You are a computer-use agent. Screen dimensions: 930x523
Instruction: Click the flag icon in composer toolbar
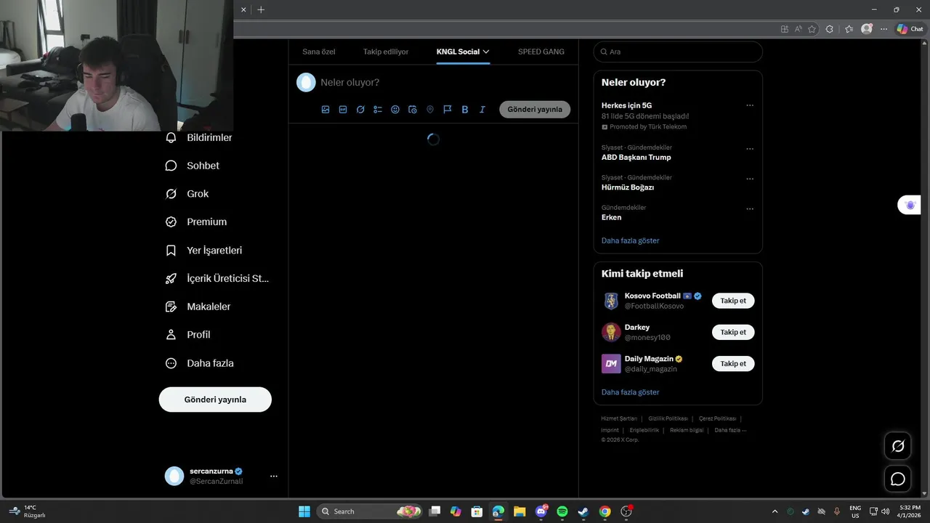coord(448,110)
